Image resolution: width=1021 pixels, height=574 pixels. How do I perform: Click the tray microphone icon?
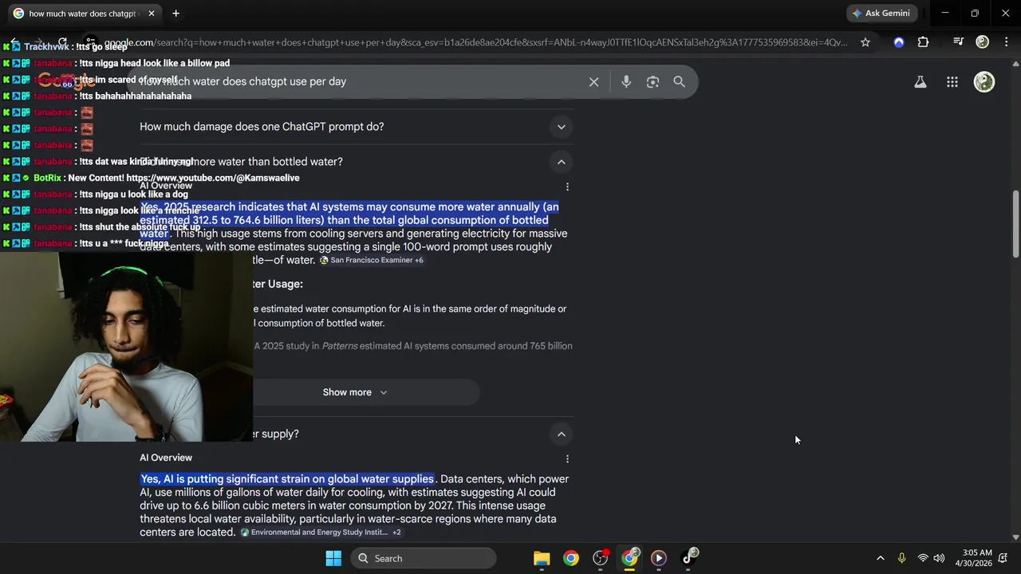901,558
